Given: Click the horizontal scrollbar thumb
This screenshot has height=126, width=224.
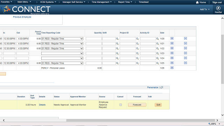Looking at the screenshot, I should coord(141,120).
